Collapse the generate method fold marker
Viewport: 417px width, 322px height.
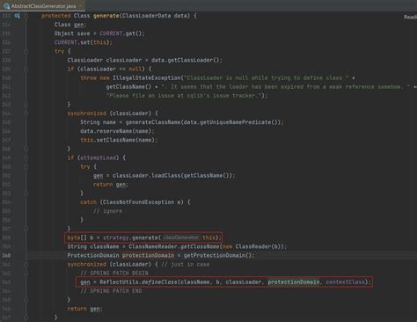pyautogui.click(x=26, y=16)
